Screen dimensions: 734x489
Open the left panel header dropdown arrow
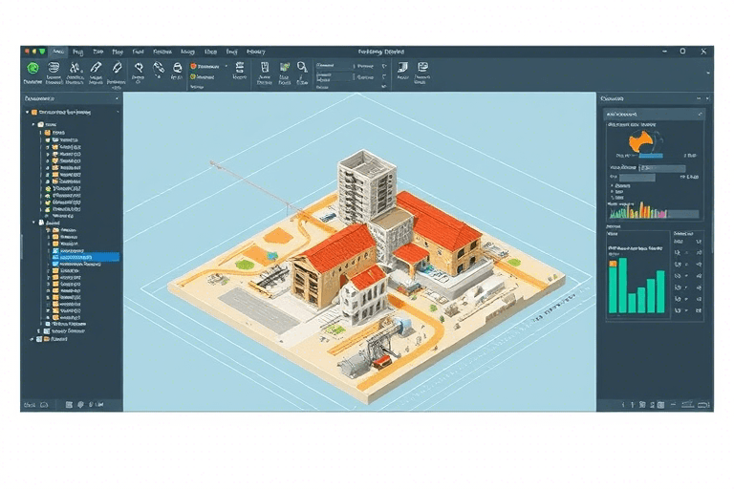tap(116, 98)
